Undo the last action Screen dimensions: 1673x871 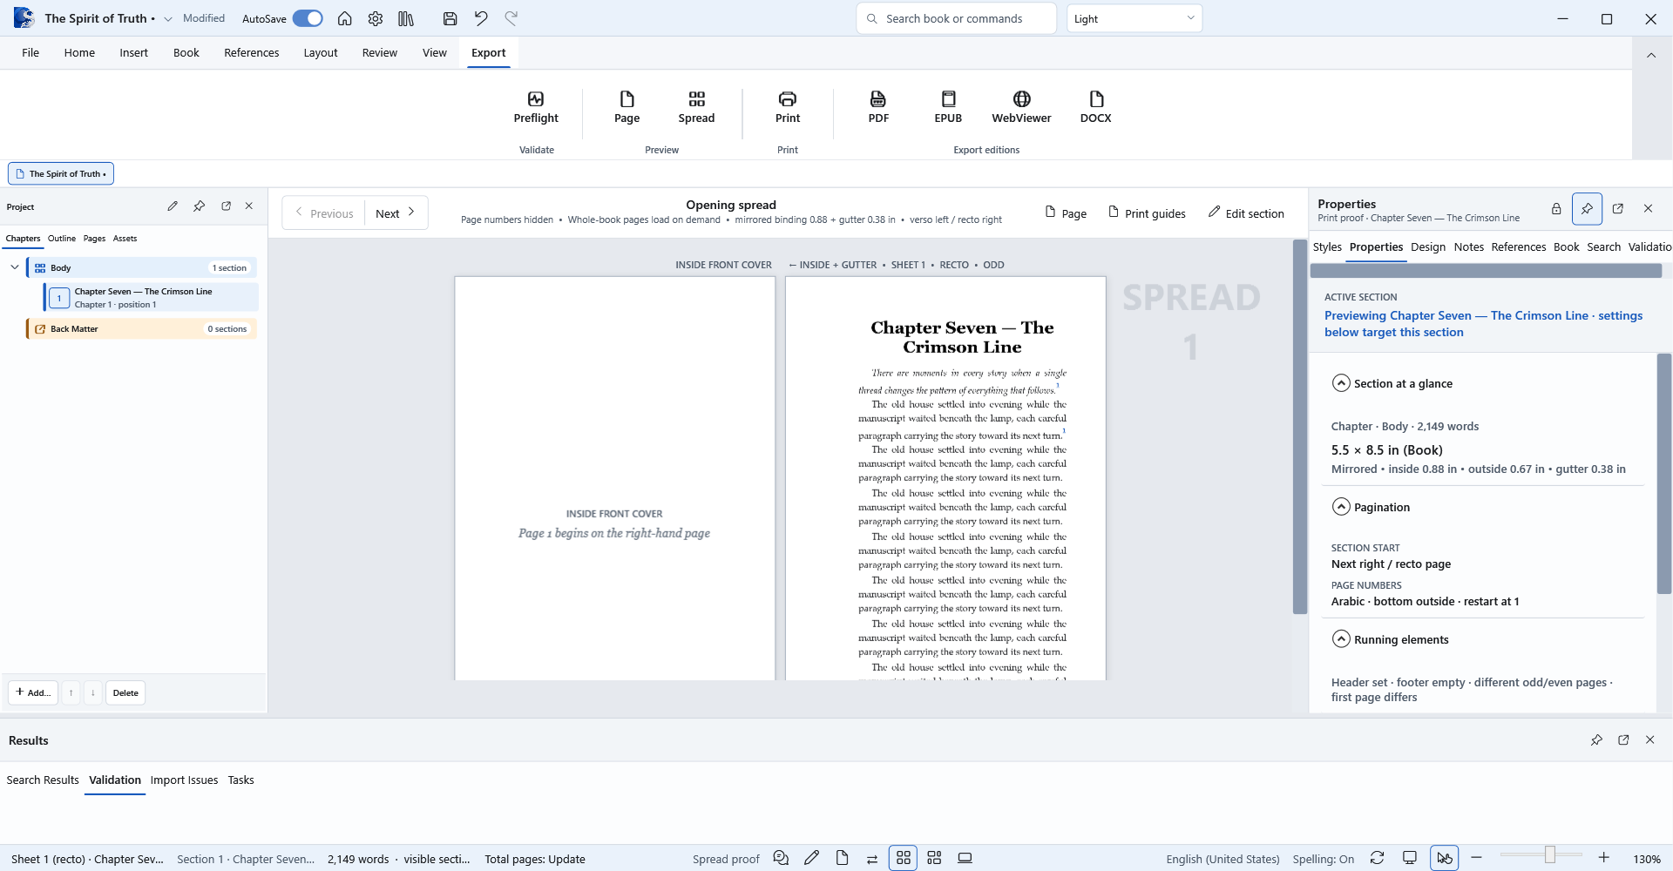pos(481,18)
